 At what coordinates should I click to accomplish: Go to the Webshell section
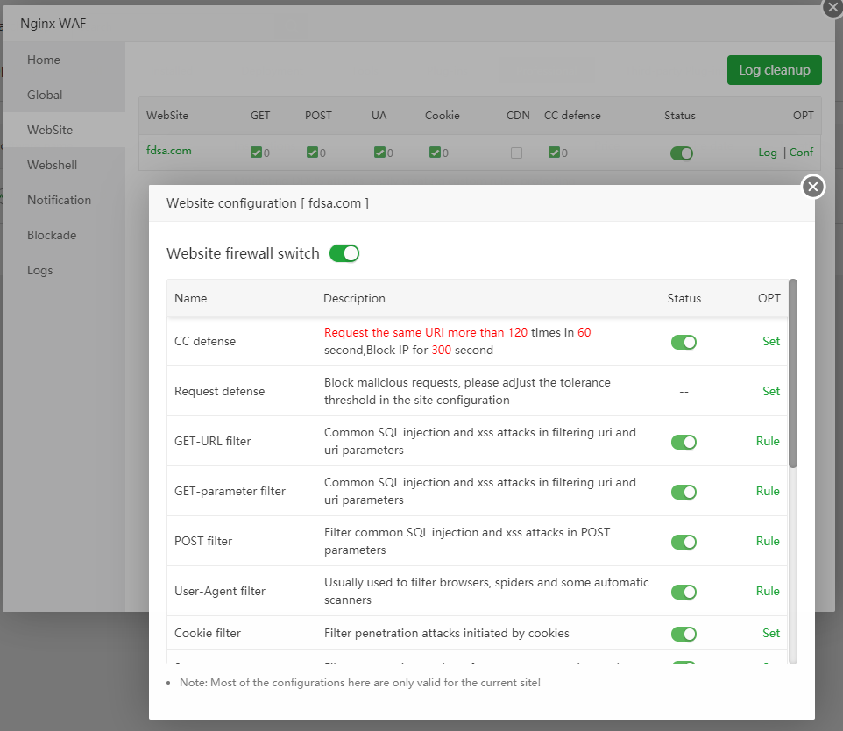(x=52, y=165)
